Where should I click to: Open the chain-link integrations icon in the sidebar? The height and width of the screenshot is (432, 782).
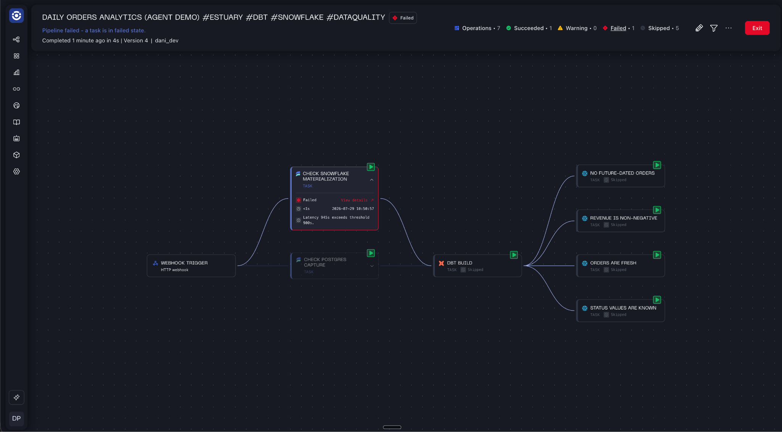click(16, 89)
